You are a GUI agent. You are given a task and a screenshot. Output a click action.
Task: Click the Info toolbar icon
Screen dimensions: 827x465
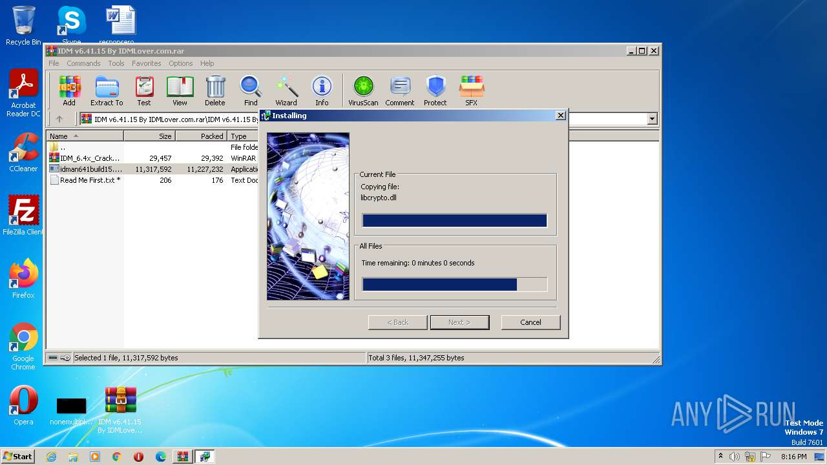(322, 91)
